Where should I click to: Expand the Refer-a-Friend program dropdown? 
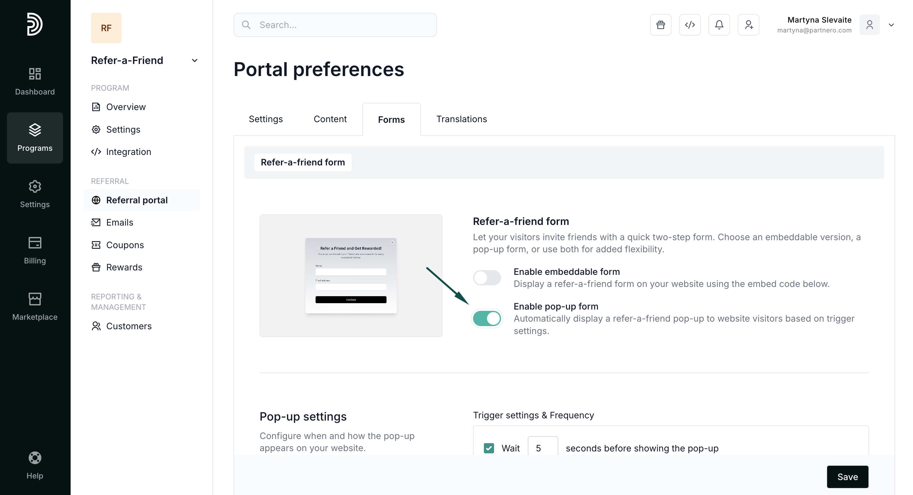click(194, 60)
